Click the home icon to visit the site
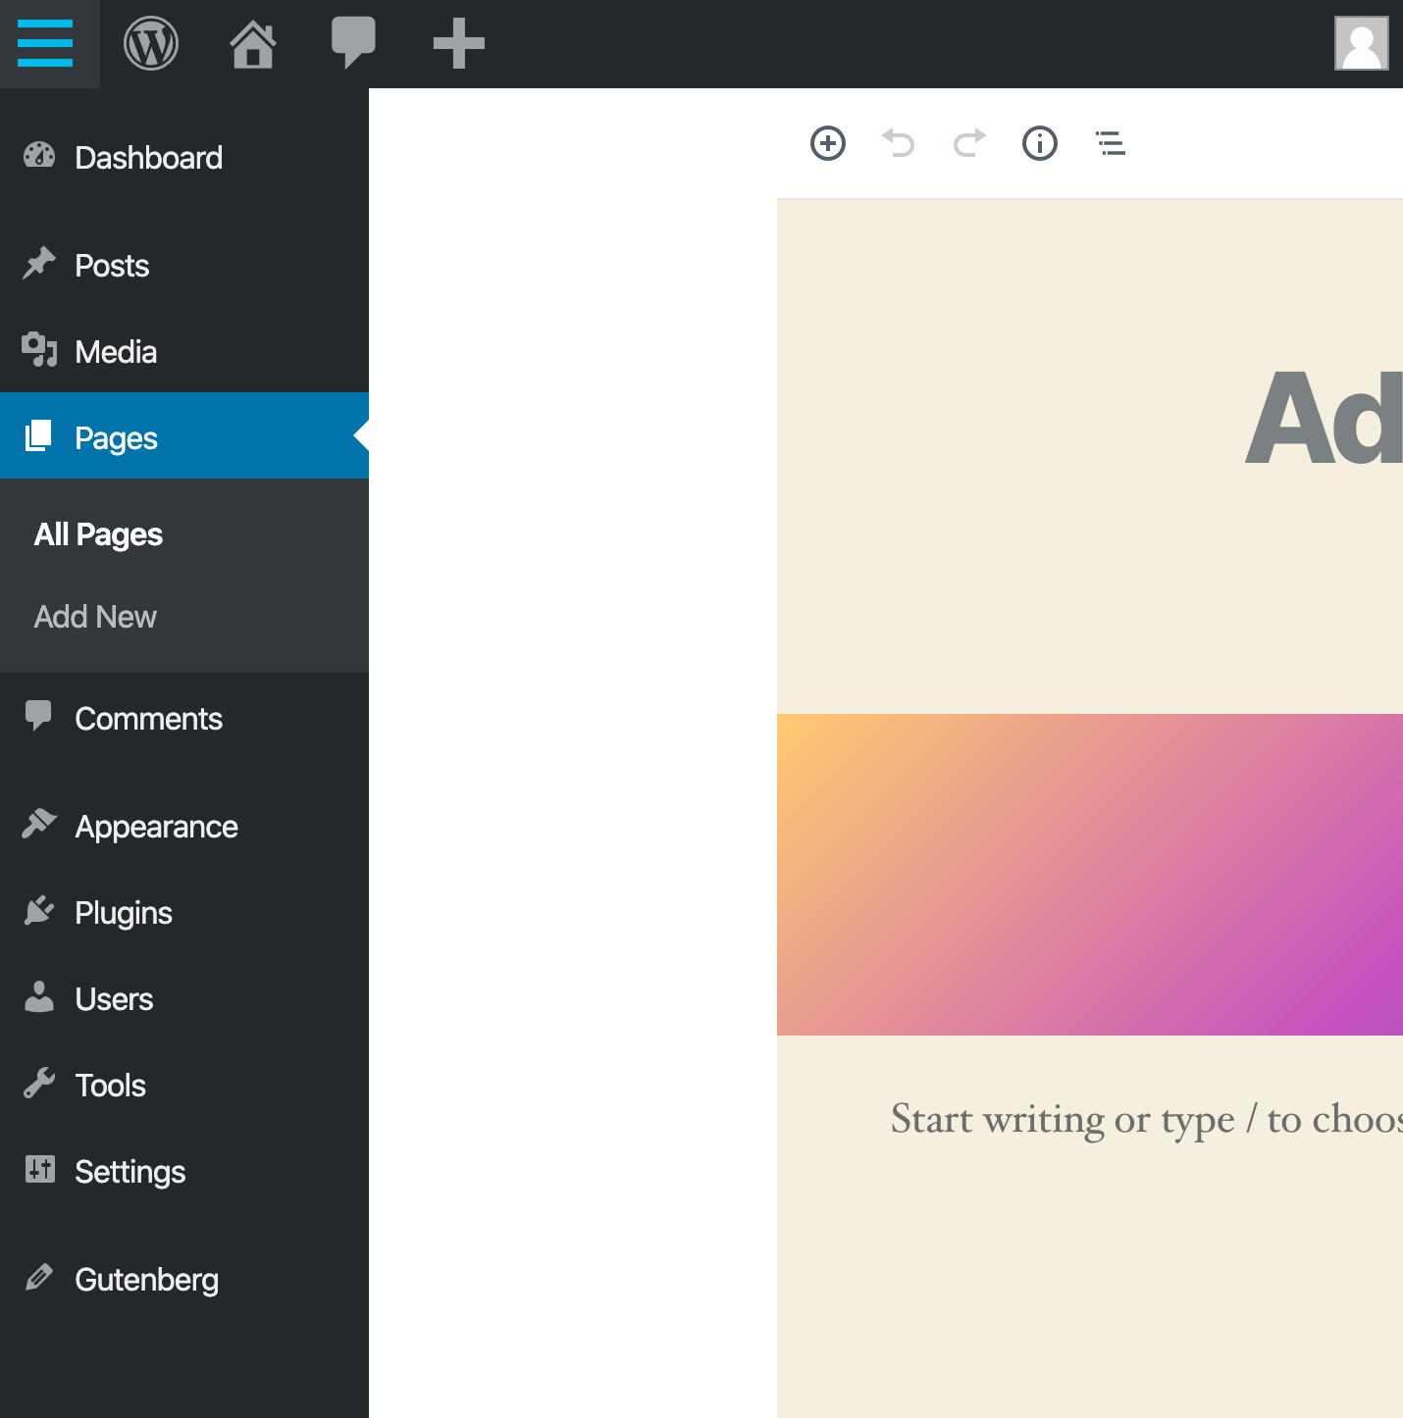This screenshot has height=1418, width=1403. coord(252,43)
